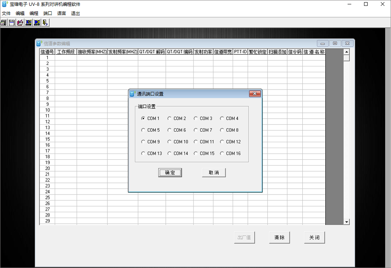Click the floppy disk save icon
Image resolution: width=391 pixels, height=268 pixels.
tap(12, 23)
